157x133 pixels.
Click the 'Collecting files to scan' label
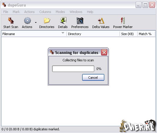(78, 60)
